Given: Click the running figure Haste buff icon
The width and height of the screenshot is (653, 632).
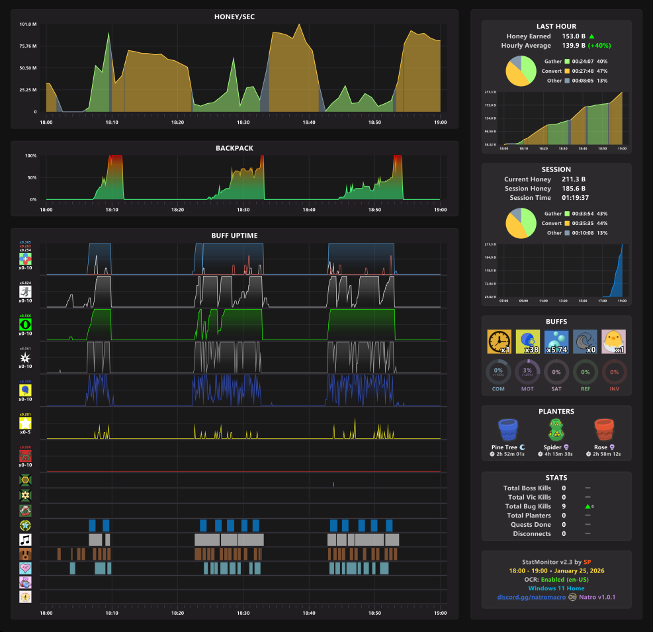Looking at the screenshot, I should coord(25,291).
